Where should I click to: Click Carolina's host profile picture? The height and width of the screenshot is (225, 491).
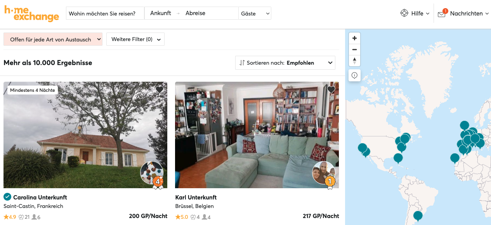(x=152, y=173)
